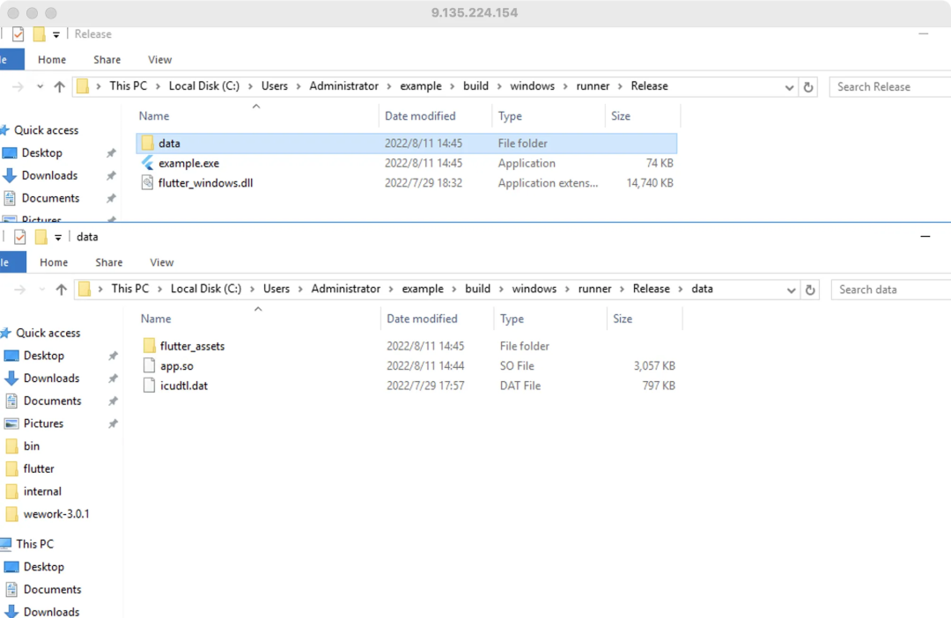This screenshot has width=951, height=618.
Task: Open Pictures under Quick access in data window
Action: (x=43, y=423)
